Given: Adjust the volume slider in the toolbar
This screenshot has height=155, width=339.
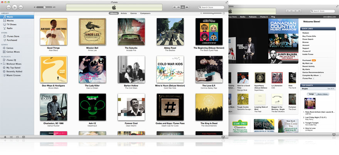Looking at the screenshot, I should (x=44, y=7).
